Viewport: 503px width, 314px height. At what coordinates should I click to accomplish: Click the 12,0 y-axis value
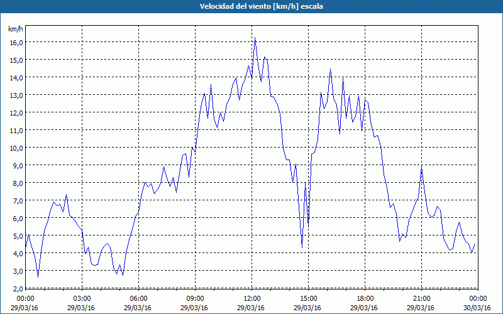tap(17, 113)
